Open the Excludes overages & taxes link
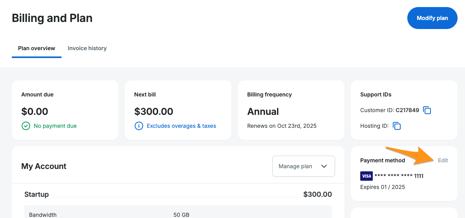465x218 pixels. (181, 126)
